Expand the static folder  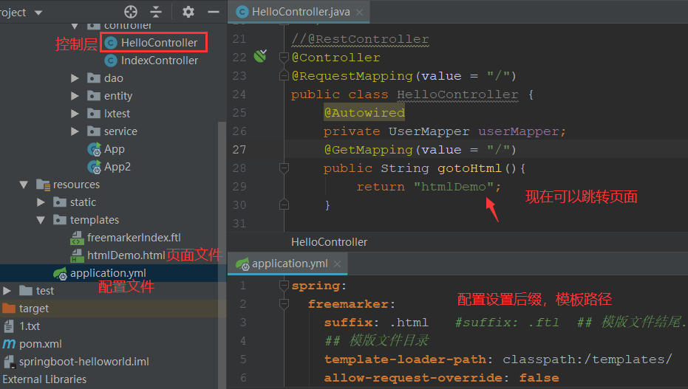coord(41,202)
